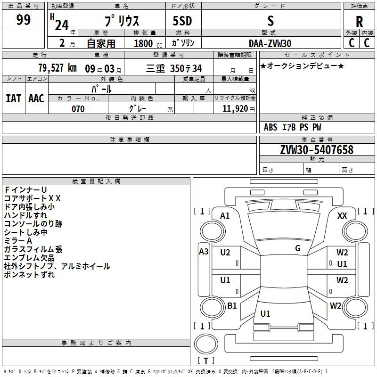Select the car name プリウス

pyautogui.click(x=121, y=21)
